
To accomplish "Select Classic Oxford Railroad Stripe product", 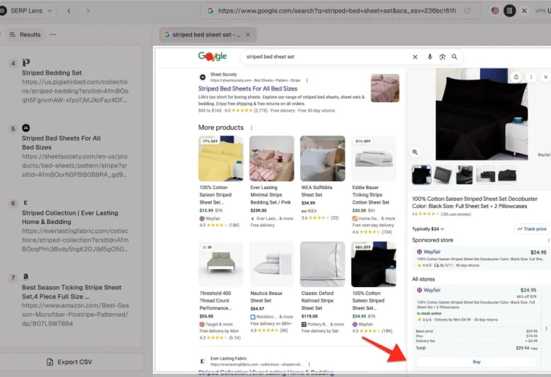I will tap(322, 287).
